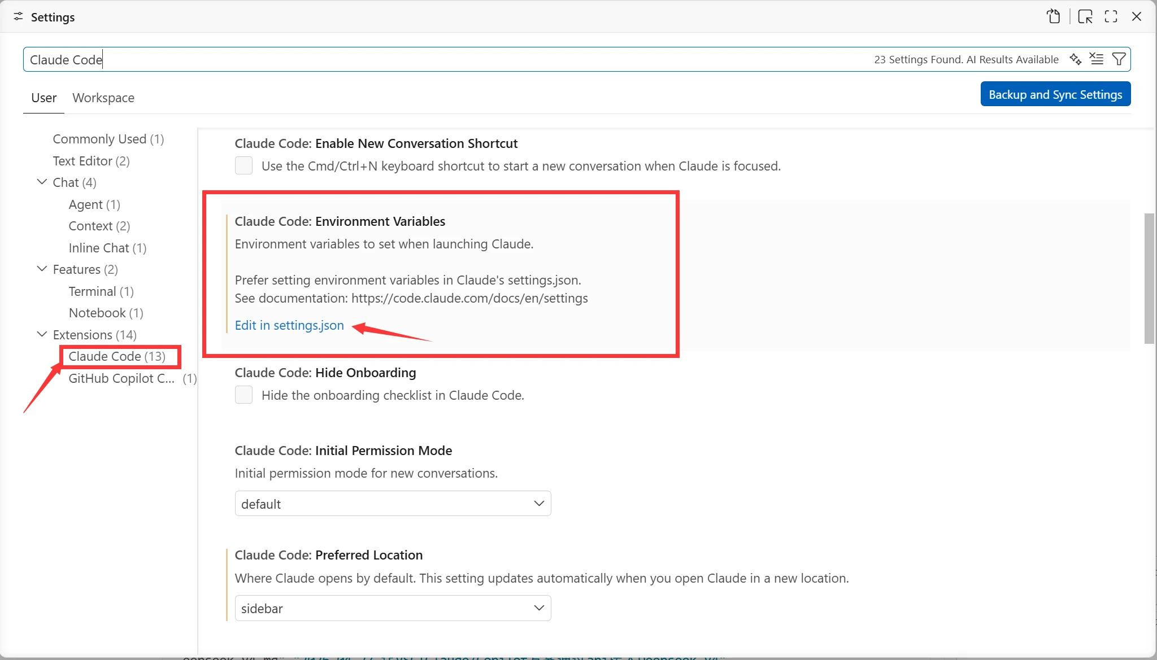Screen dimensions: 1157x660
Task: Open the settings filter funnel icon
Action: pyautogui.click(x=1119, y=59)
